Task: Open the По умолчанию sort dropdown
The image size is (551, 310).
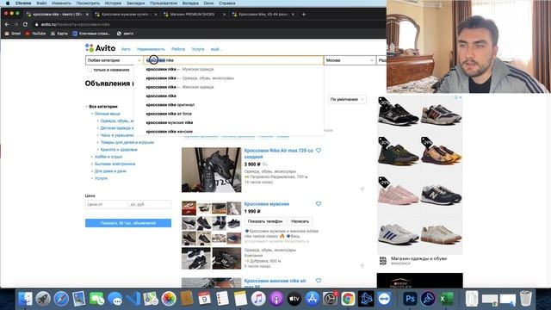Action: click(347, 100)
